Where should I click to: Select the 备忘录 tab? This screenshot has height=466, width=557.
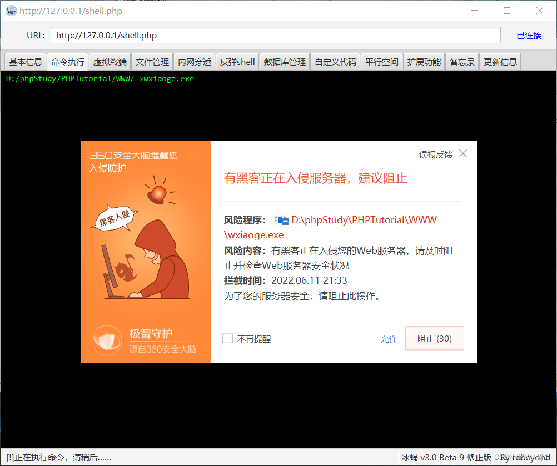463,62
